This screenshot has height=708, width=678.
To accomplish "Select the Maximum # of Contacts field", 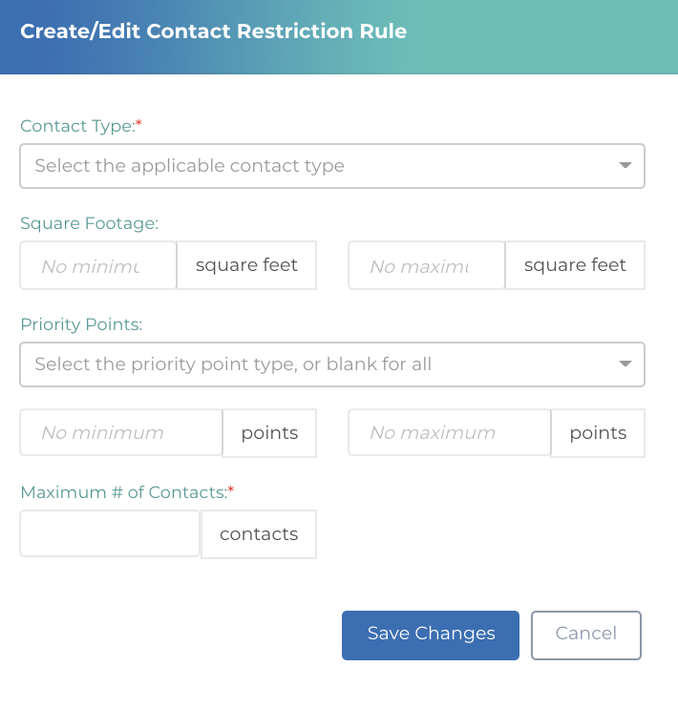I will [110, 534].
